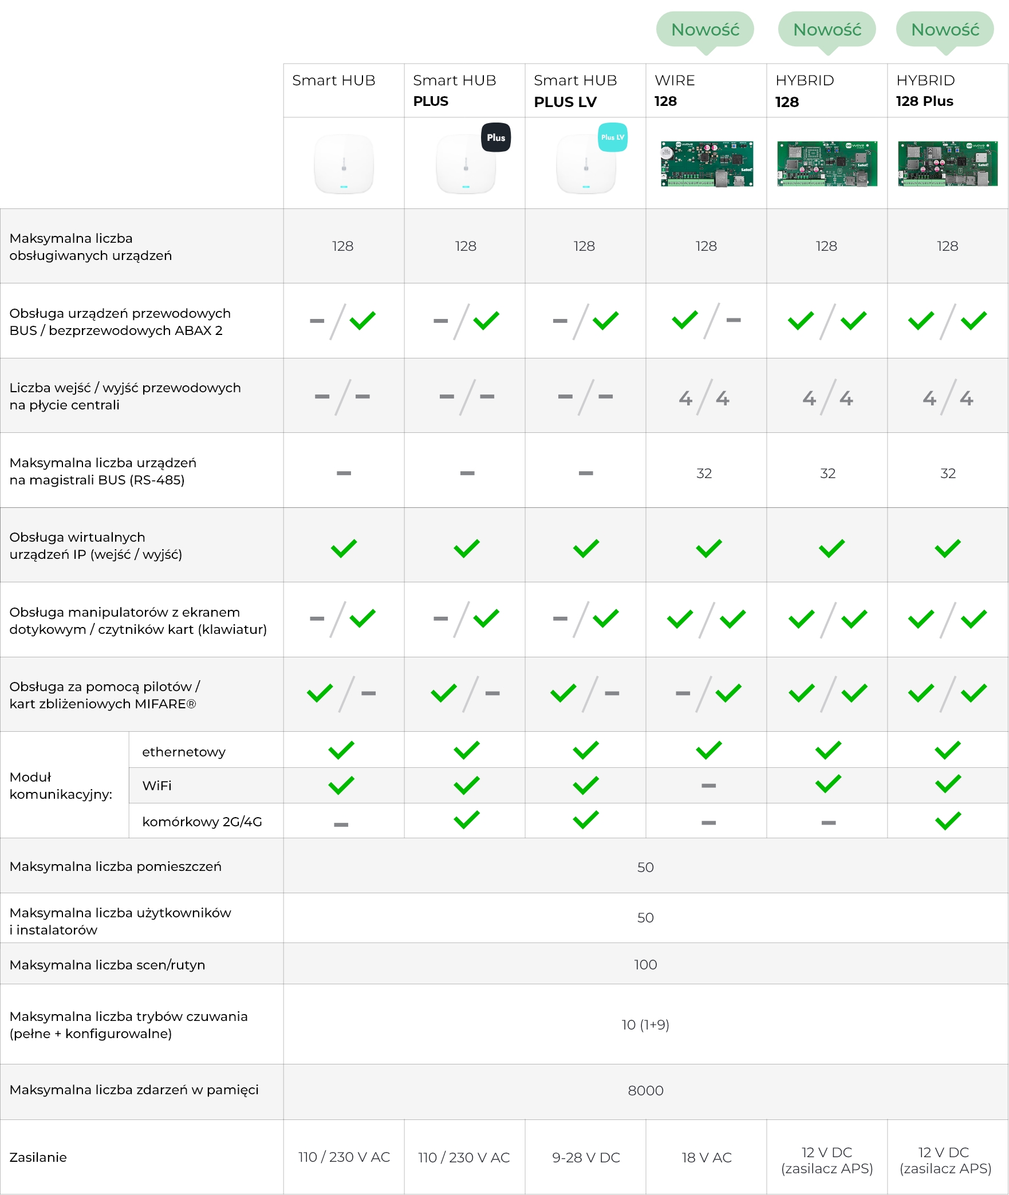This screenshot has height=1195, width=1009.
Task: Select the HYBRID 128 circuit board image
Action: click(x=827, y=164)
